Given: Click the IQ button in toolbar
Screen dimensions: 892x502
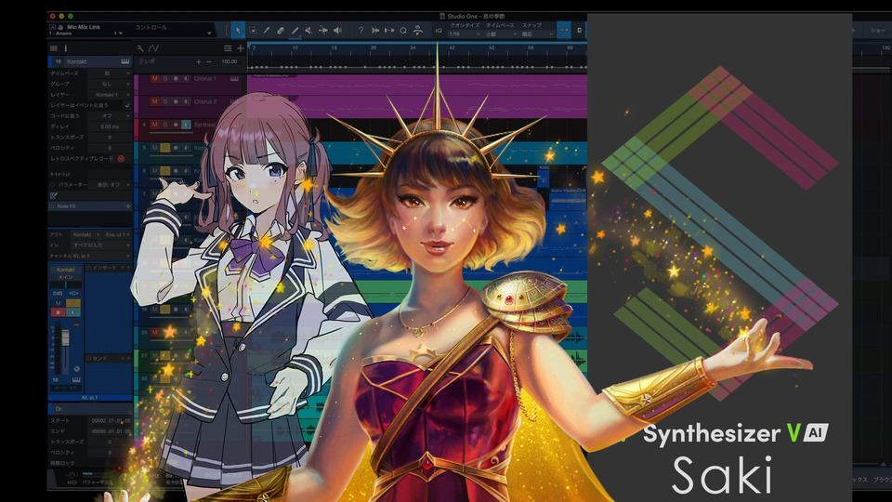Looking at the screenshot, I should [x=439, y=31].
